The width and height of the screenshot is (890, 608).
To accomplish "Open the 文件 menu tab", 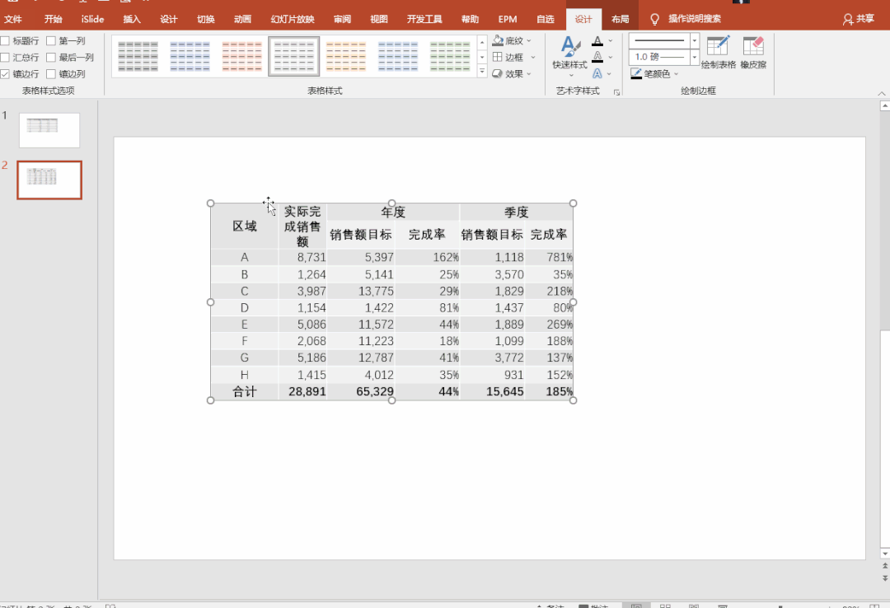I will click(12, 19).
